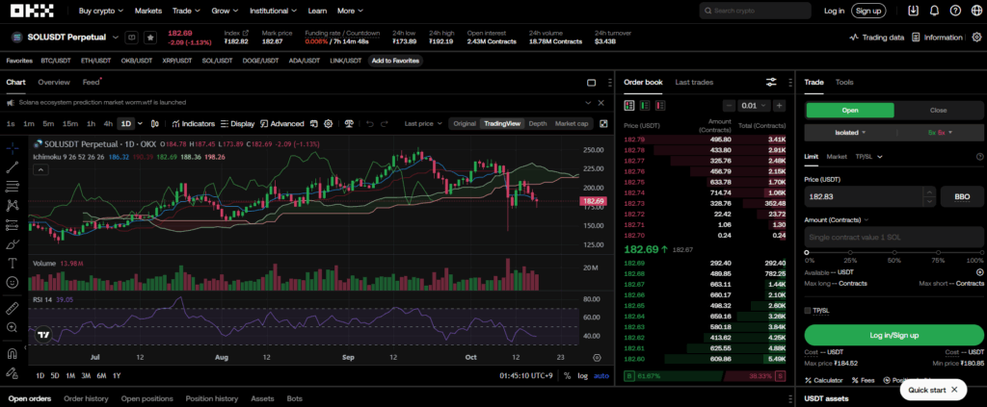
Task: Click the green Log in/Sign up button
Action: [894, 335]
